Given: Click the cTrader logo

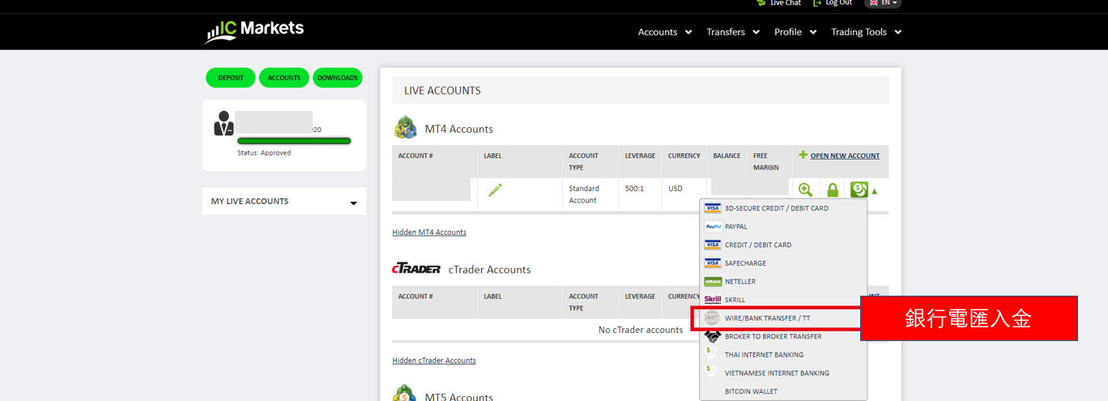Looking at the screenshot, I should point(416,269).
